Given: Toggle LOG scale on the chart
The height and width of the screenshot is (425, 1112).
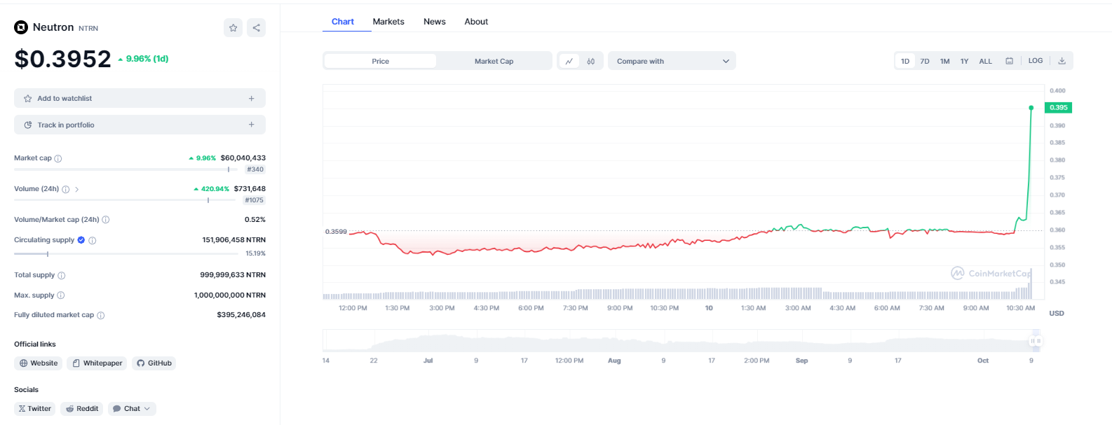Looking at the screenshot, I should pos(1035,61).
